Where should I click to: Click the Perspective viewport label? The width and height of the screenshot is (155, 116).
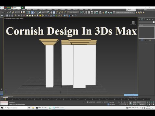click(8, 19)
